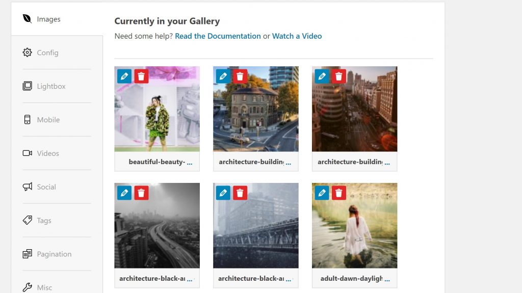This screenshot has height=293, width=522.
Task: Delete the girl in lake image
Action: coord(339,193)
